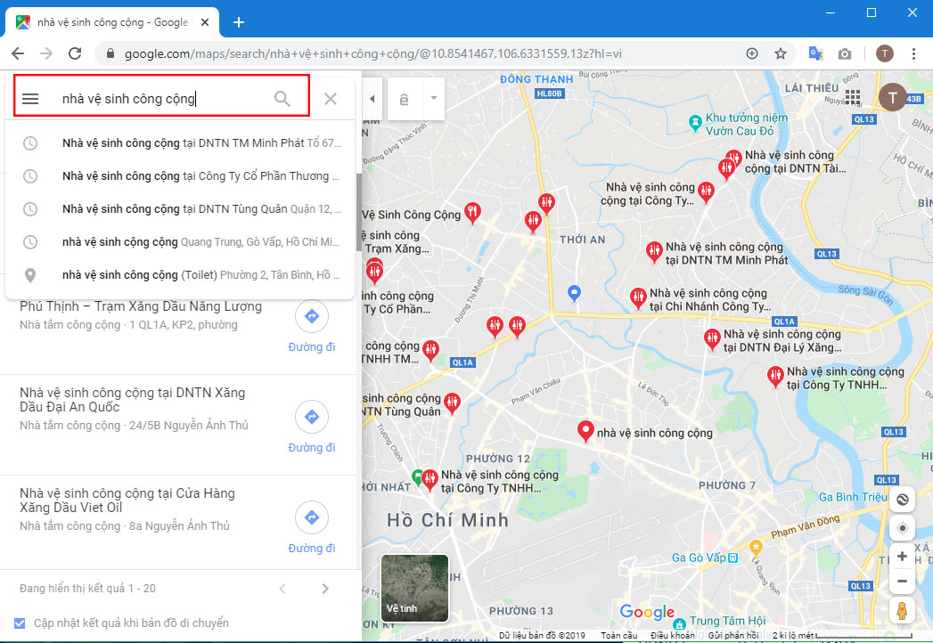
Task: Bookmark this page with the star icon
Action: tap(781, 53)
